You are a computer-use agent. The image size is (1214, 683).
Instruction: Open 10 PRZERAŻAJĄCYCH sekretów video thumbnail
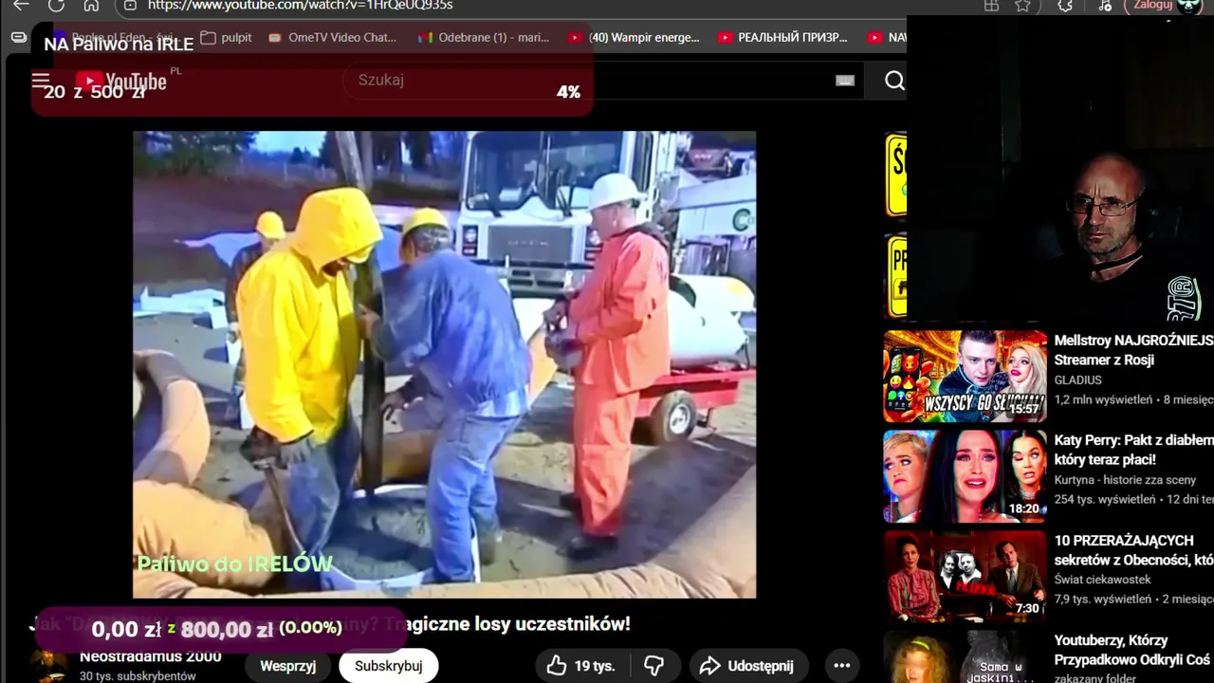(x=965, y=576)
